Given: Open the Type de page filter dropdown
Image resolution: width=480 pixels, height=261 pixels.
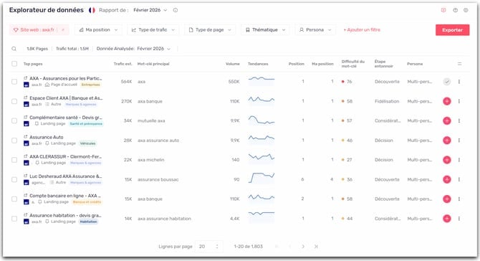Looking at the screenshot, I should [x=210, y=29].
